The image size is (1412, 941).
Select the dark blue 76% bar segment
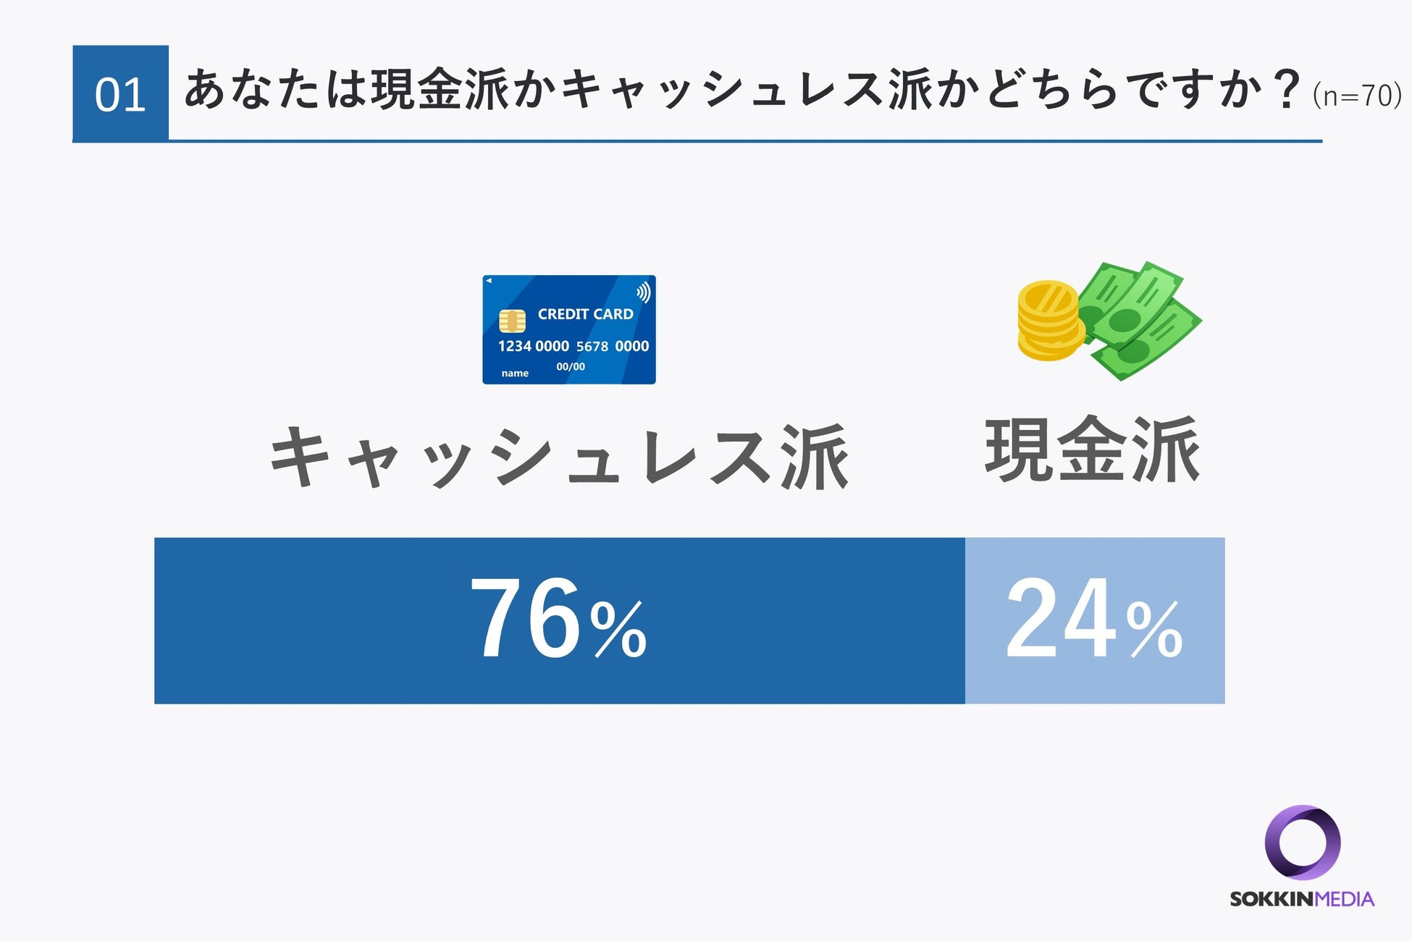(x=560, y=620)
